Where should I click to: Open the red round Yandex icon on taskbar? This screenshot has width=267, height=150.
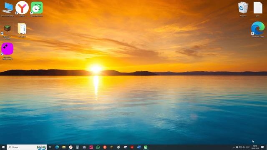point(105,147)
